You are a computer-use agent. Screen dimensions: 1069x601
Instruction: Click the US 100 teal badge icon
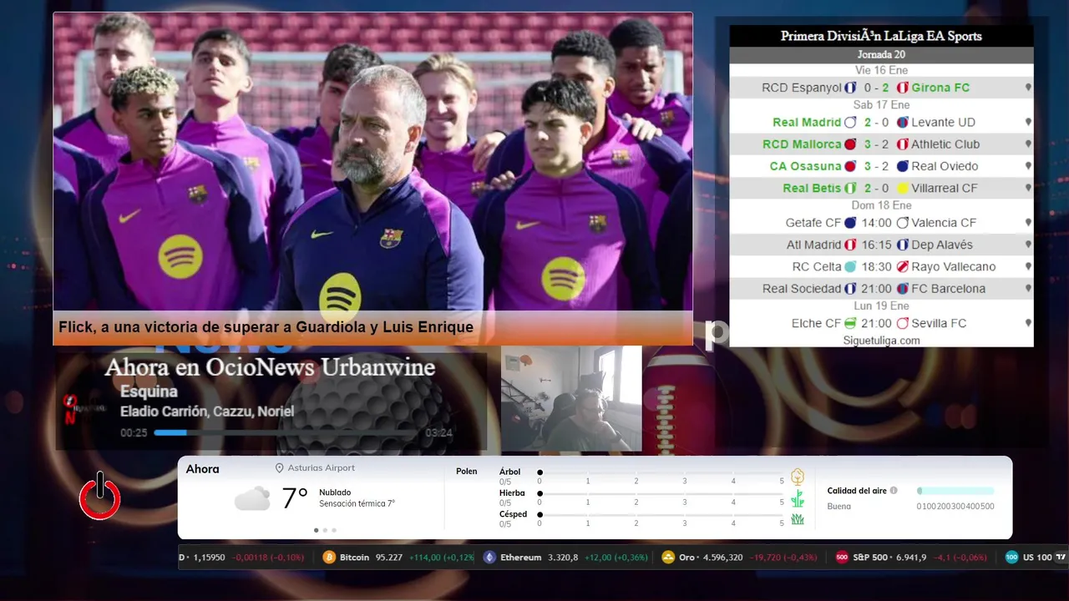(x=1011, y=558)
